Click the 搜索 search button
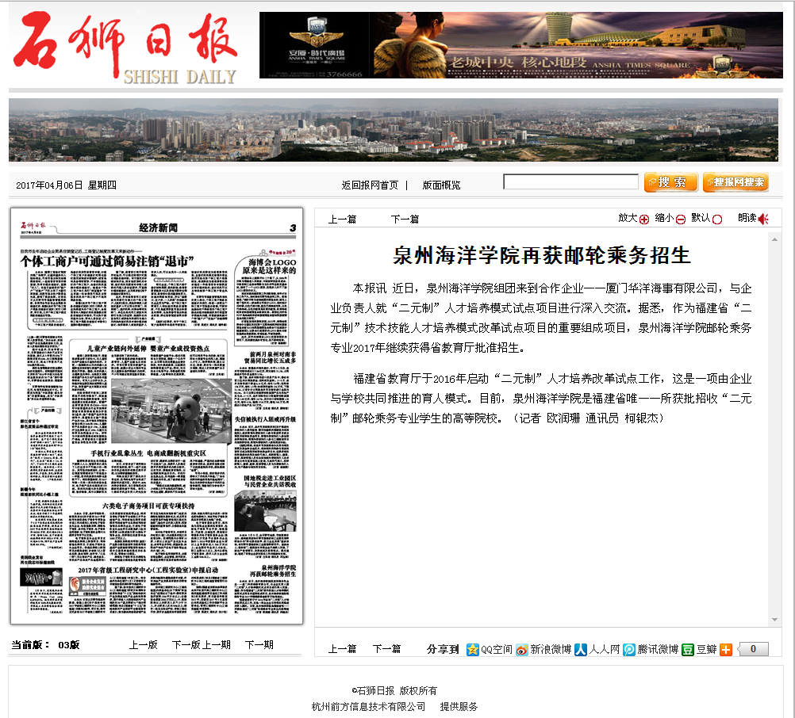The width and height of the screenshot is (795, 718). (670, 182)
